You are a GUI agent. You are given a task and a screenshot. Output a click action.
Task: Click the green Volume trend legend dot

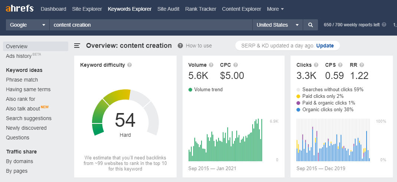(x=190, y=89)
